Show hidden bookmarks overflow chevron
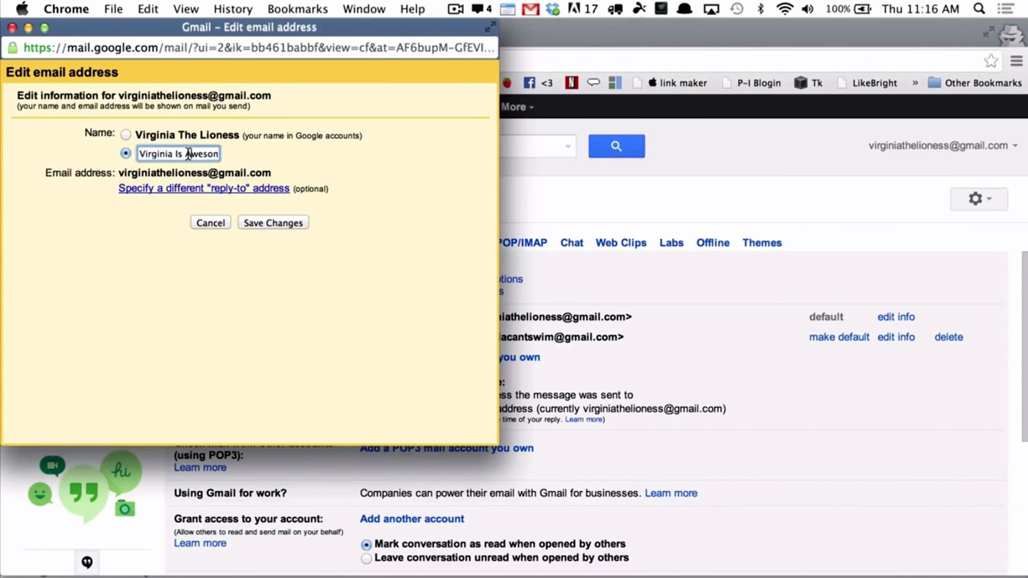Image resolution: width=1028 pixels, height=578 pixels. [915, 83]
